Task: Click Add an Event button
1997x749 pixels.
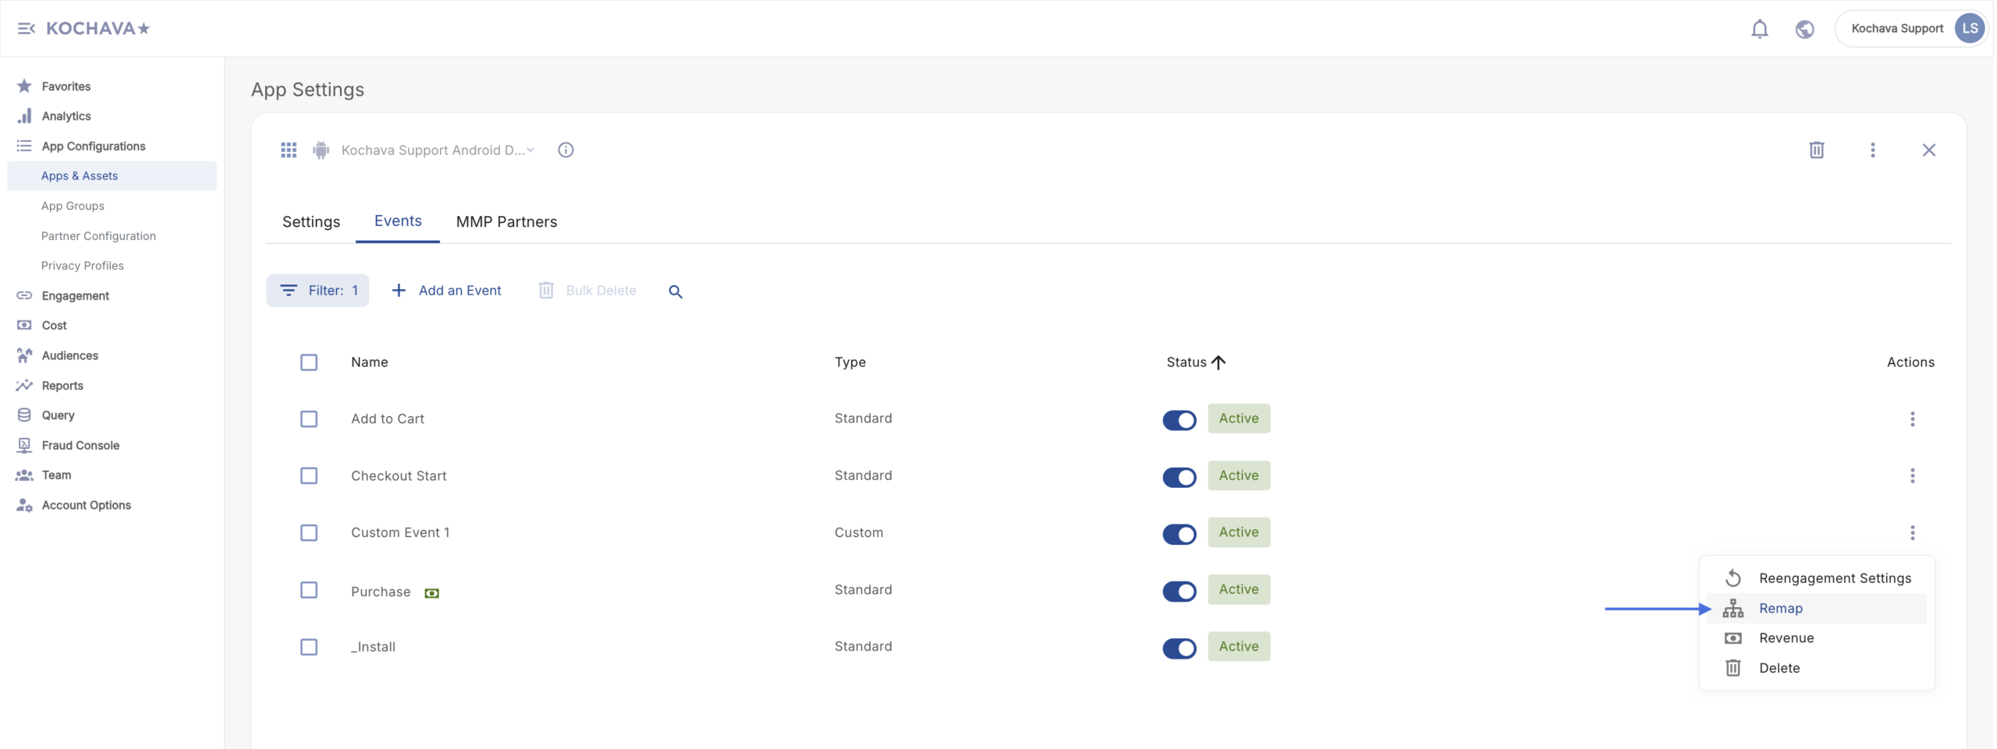Action: coord(446,291)
